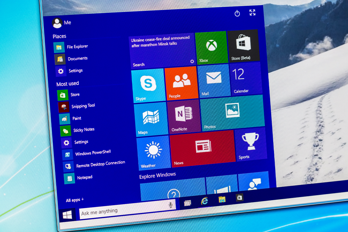348x232 pixels.
Task: Launch Notepad
Action: (78, 178)
